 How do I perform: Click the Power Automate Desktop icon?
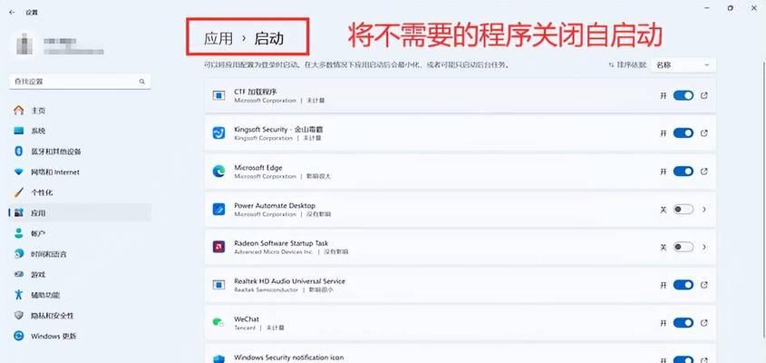218,210
